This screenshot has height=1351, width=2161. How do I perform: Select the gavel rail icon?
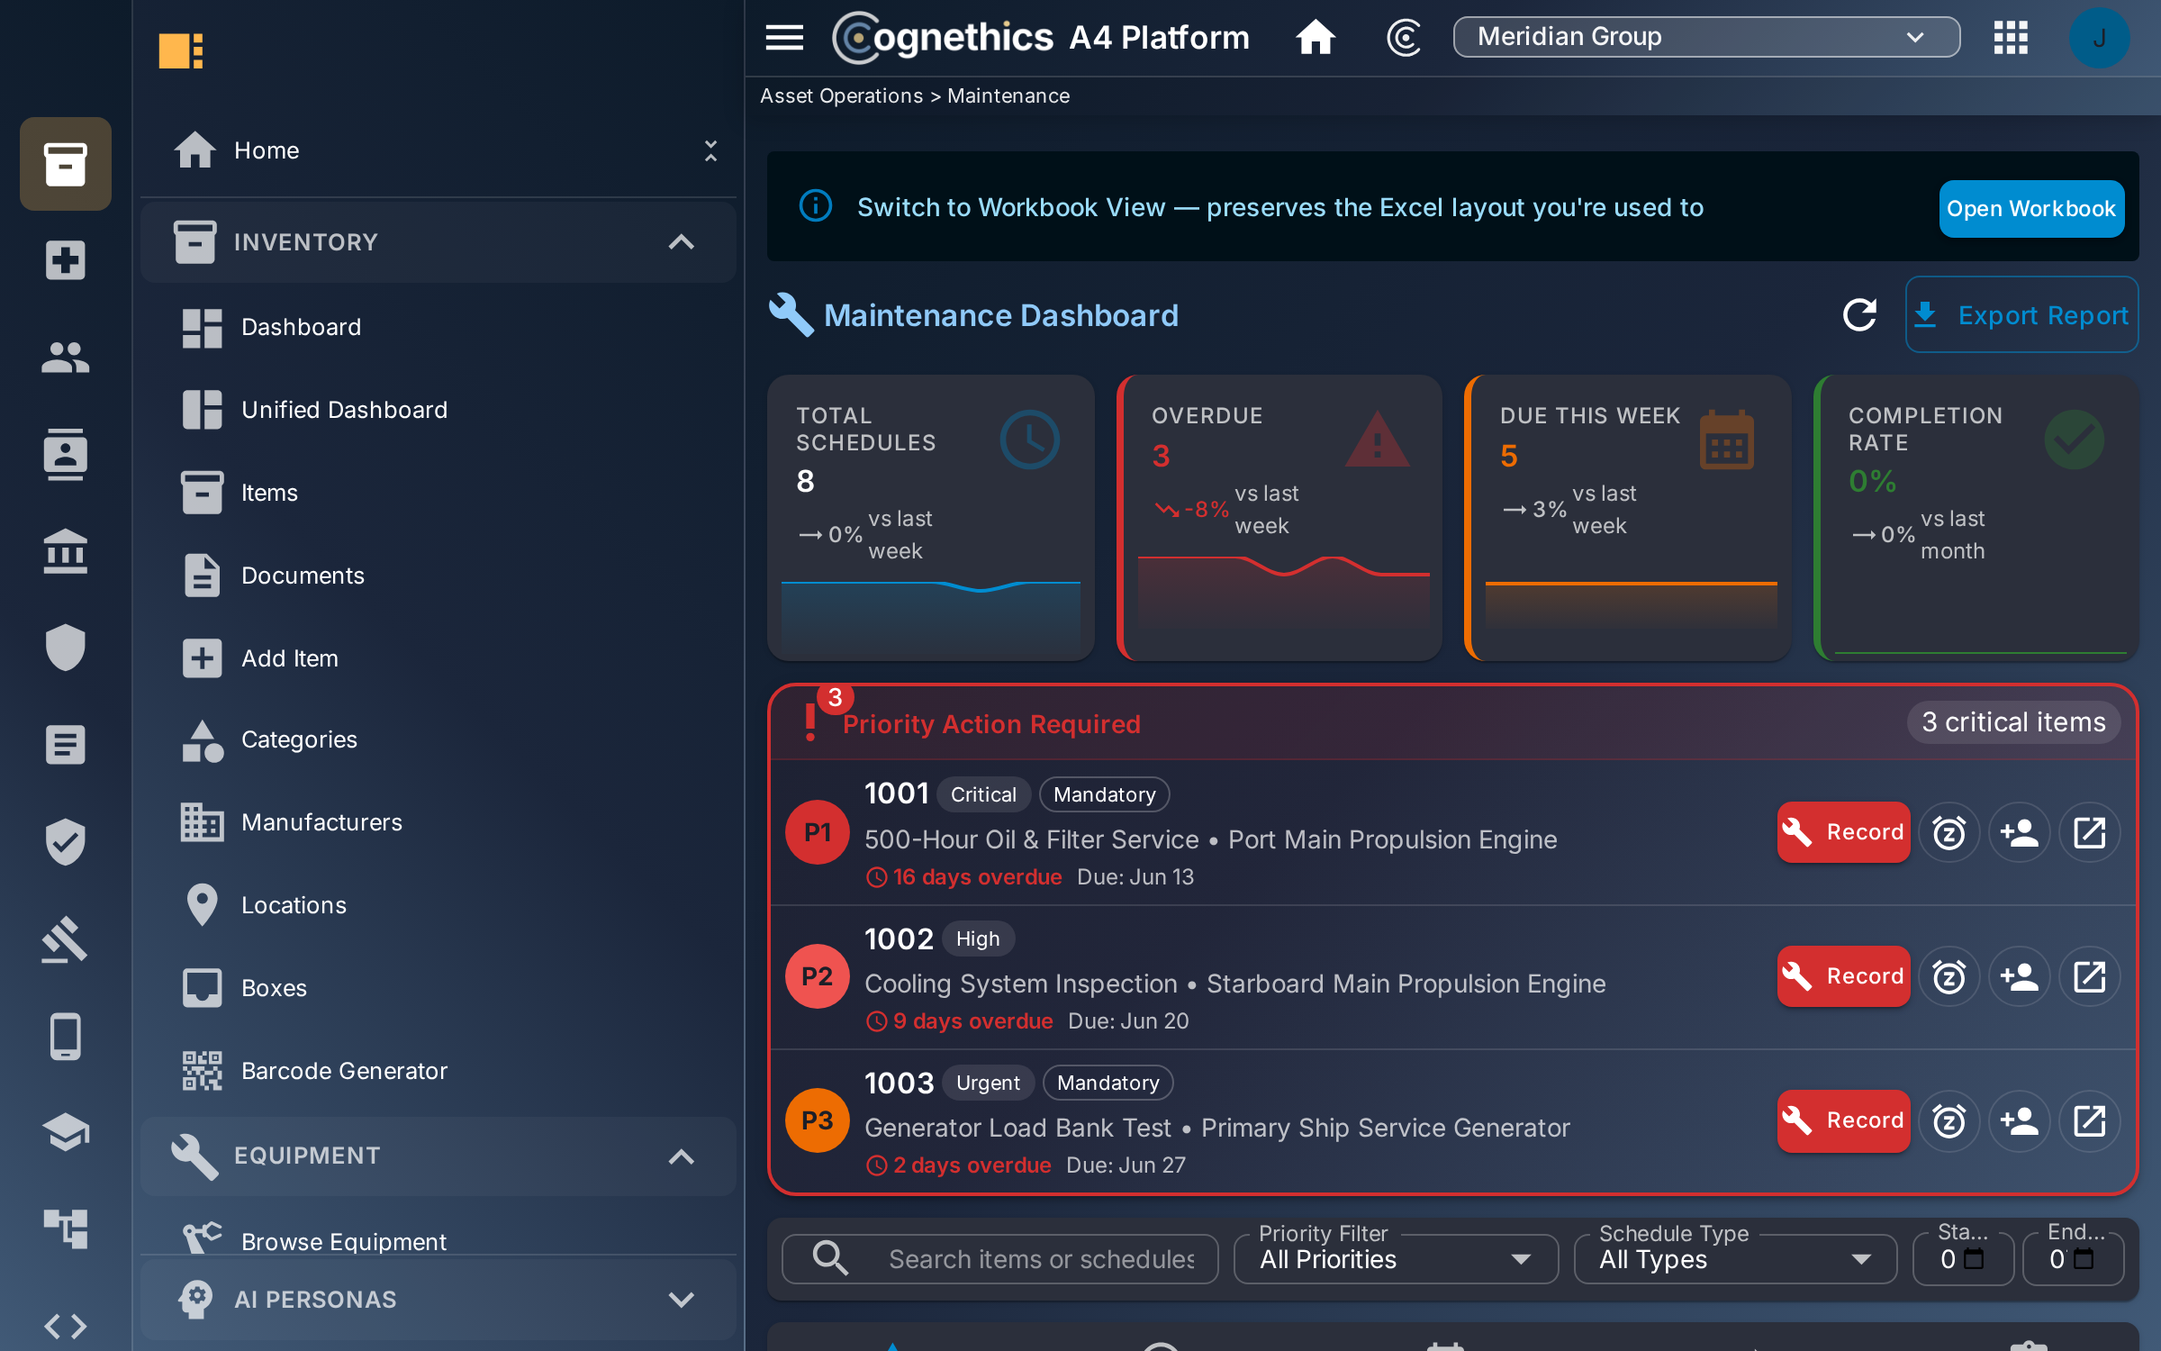(66, 938)
